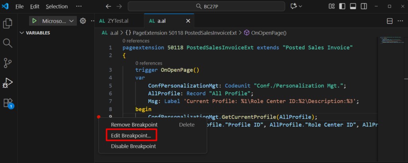Choose Edit Breakpoint... from the context menu
The height and width of the screenshot is (163, 408).
[131, 135]
